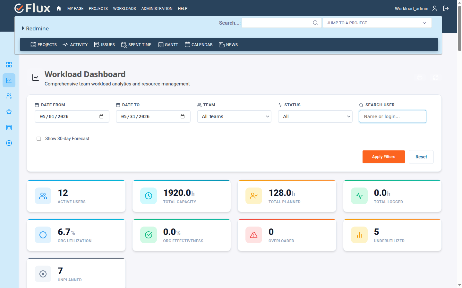Open the Team dropdown
Viewport: 462px width, 288px height.
coord(234,116)
